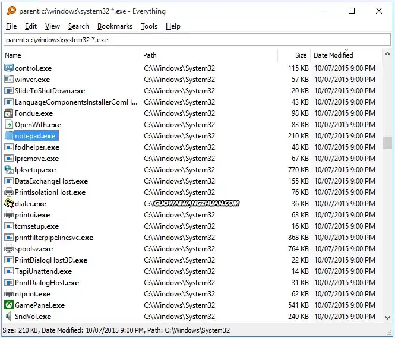Select winver.exe file name
395x338 pixels.
pos(32,80)
